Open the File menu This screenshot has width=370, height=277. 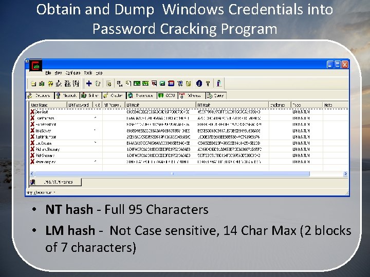(48, 73)
